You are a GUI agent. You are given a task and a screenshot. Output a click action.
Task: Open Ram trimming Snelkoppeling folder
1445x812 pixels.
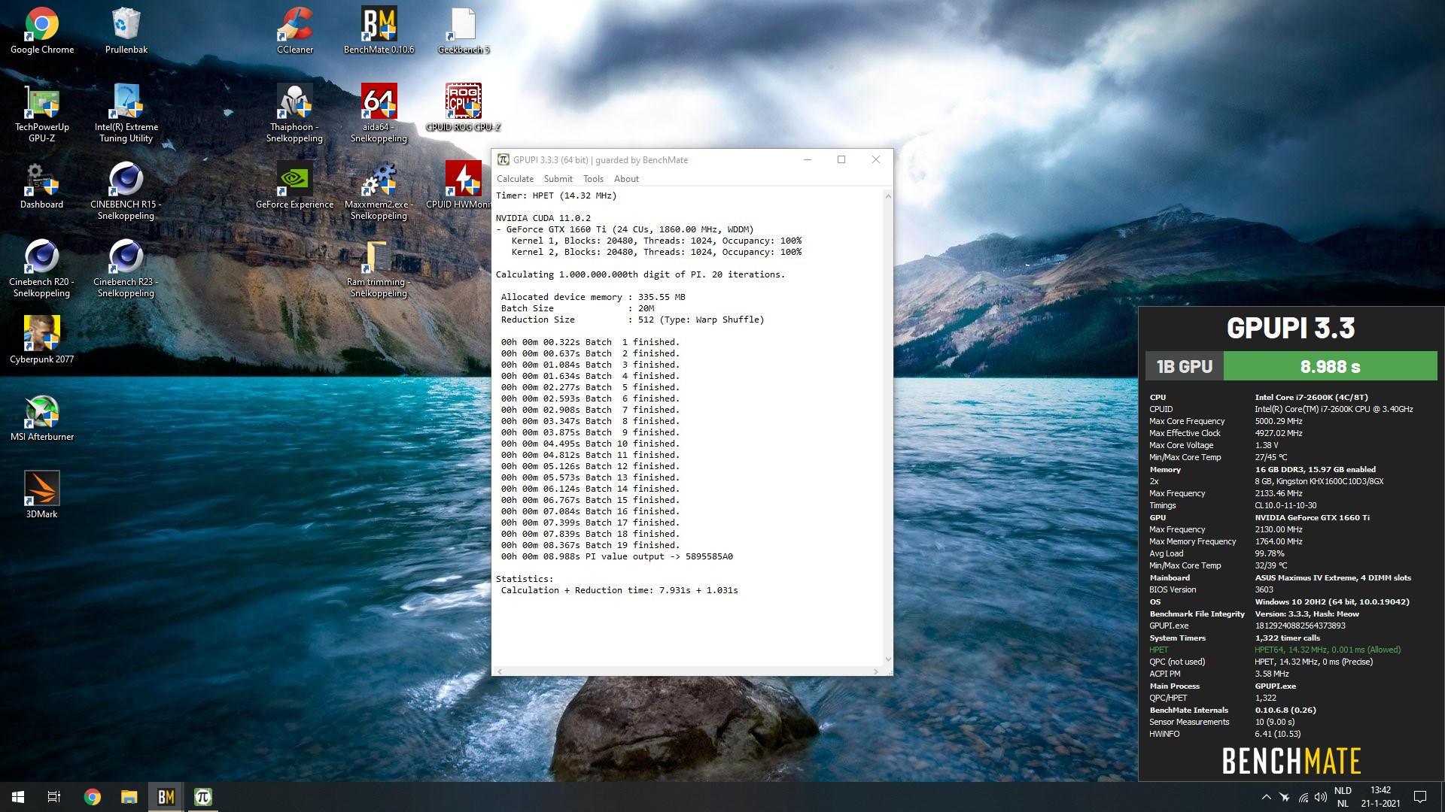(x=379, y=268)
